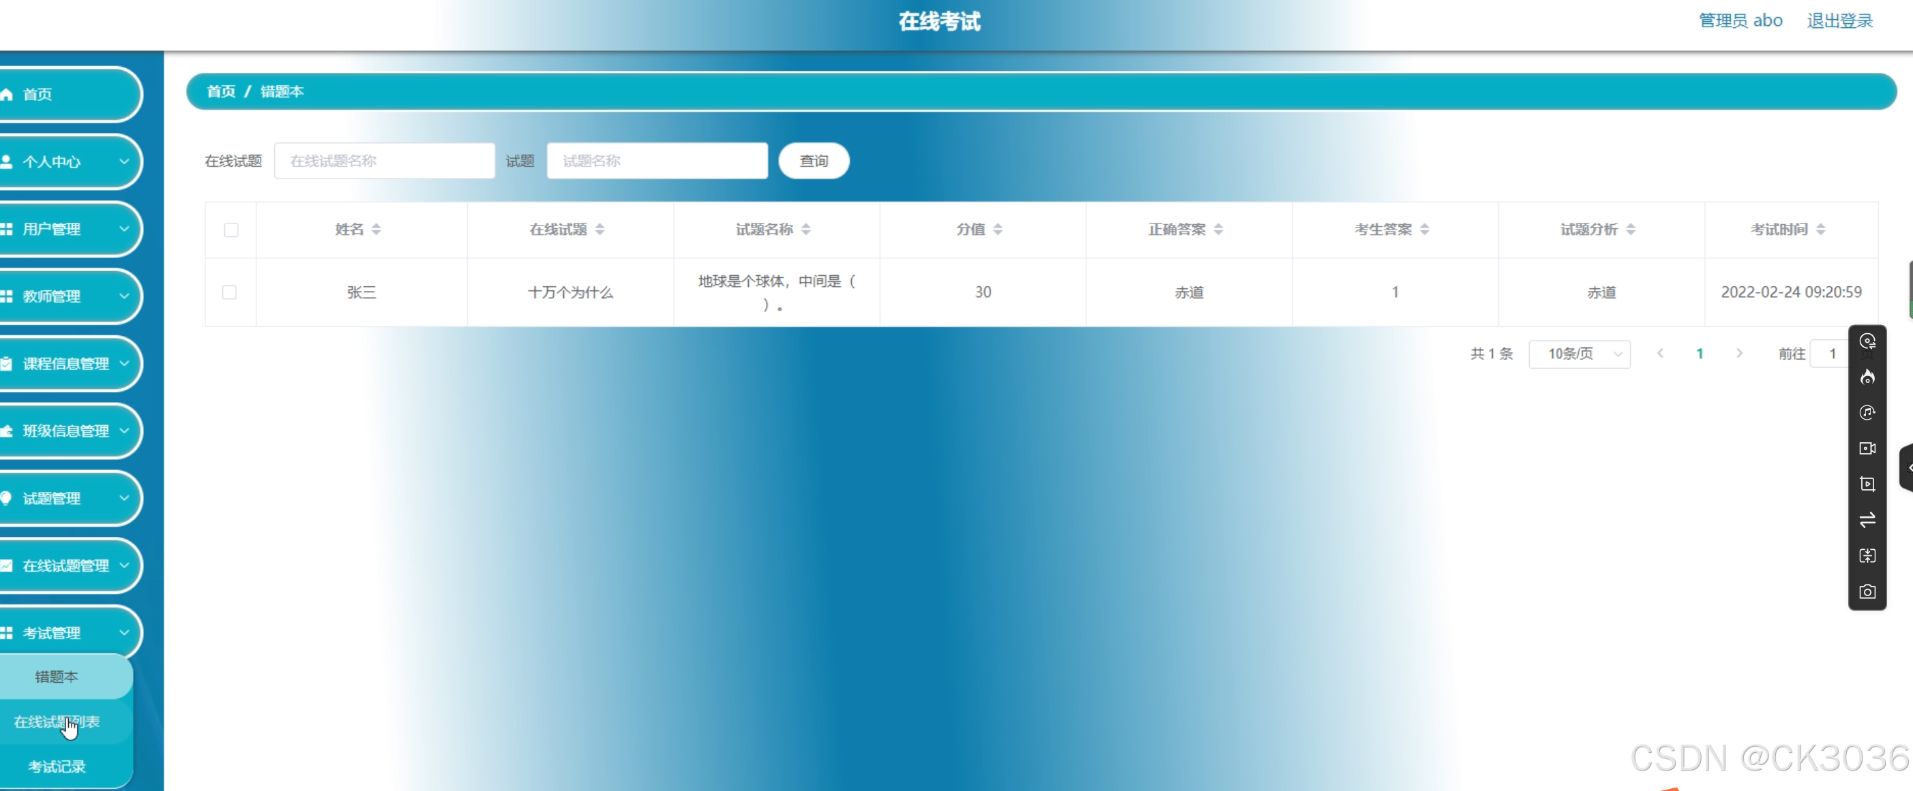This screenshot has height=791, width=1913.
Task: Click the music note convert icon
Action: coord(1867,413)
